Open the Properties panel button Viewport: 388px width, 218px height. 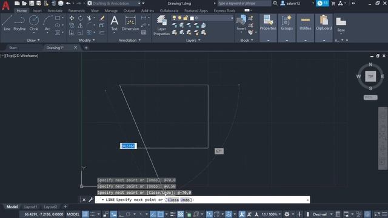coord(268,23)
